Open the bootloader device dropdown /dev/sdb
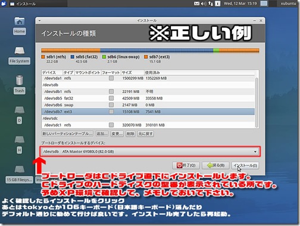Screen dimensions: 300x226 150,151
